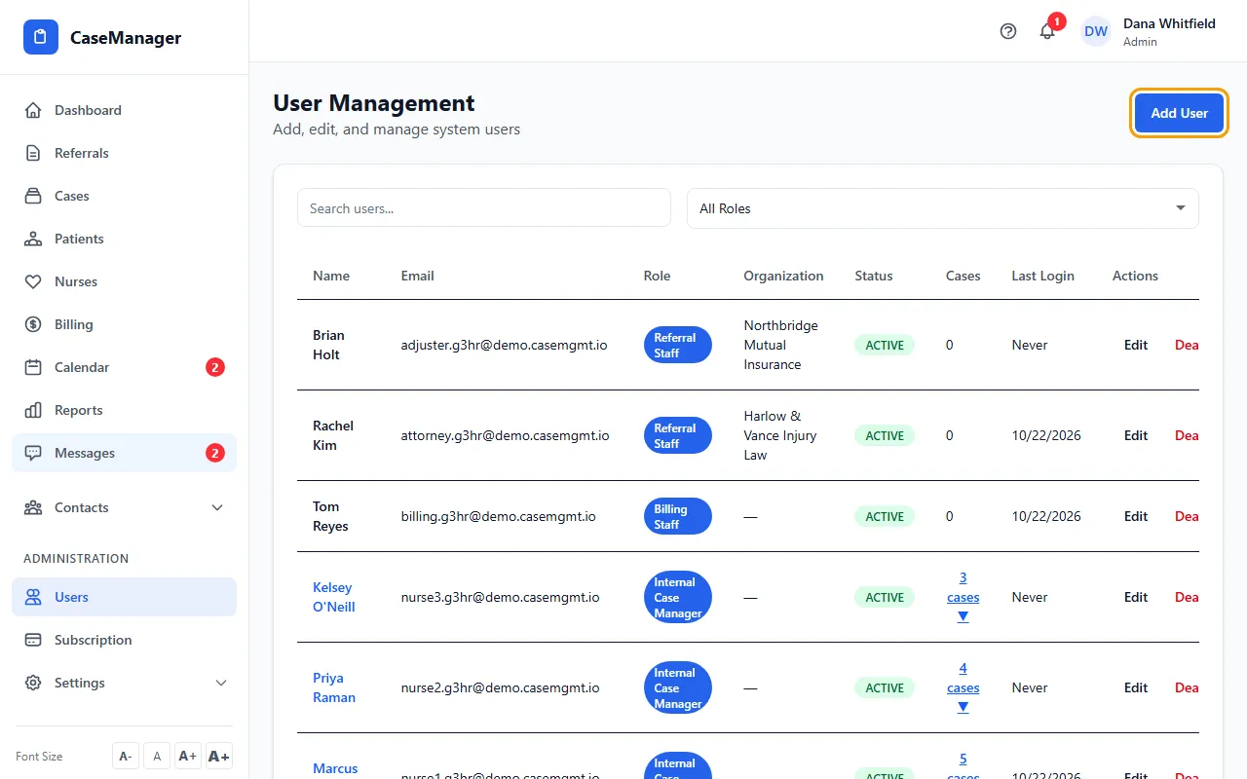Deactivate Rachel Kim's account
The width and height of the screenshot is (1247, 779).
pyautogui.click(x=1187, y=435)
